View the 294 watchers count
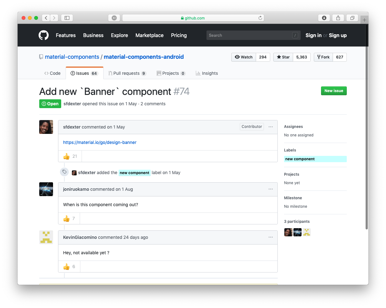Screen dimensions: 386x308 click(263, 57)
